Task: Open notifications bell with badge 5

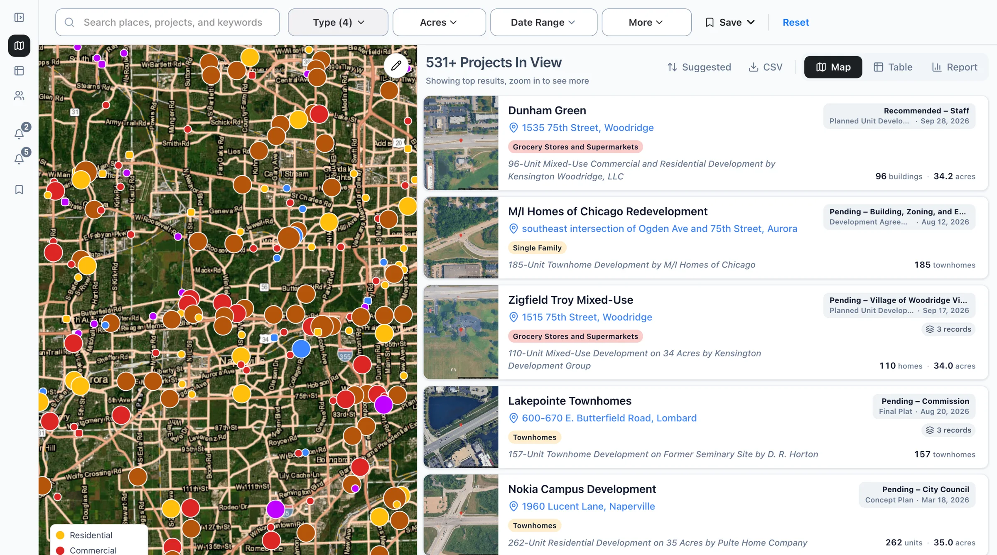Action: click(x=19, y=159)
